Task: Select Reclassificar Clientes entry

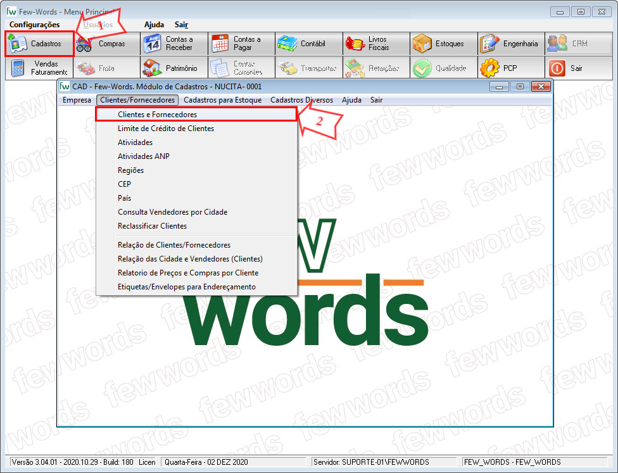Action: pos(196,226)
